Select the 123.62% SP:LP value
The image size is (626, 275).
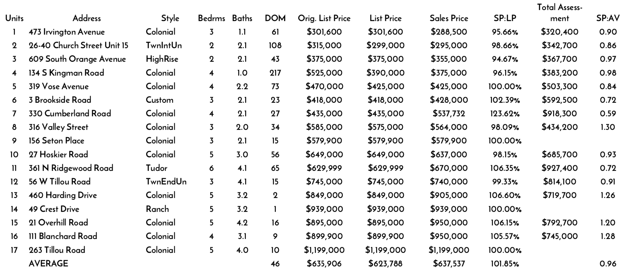505,114
